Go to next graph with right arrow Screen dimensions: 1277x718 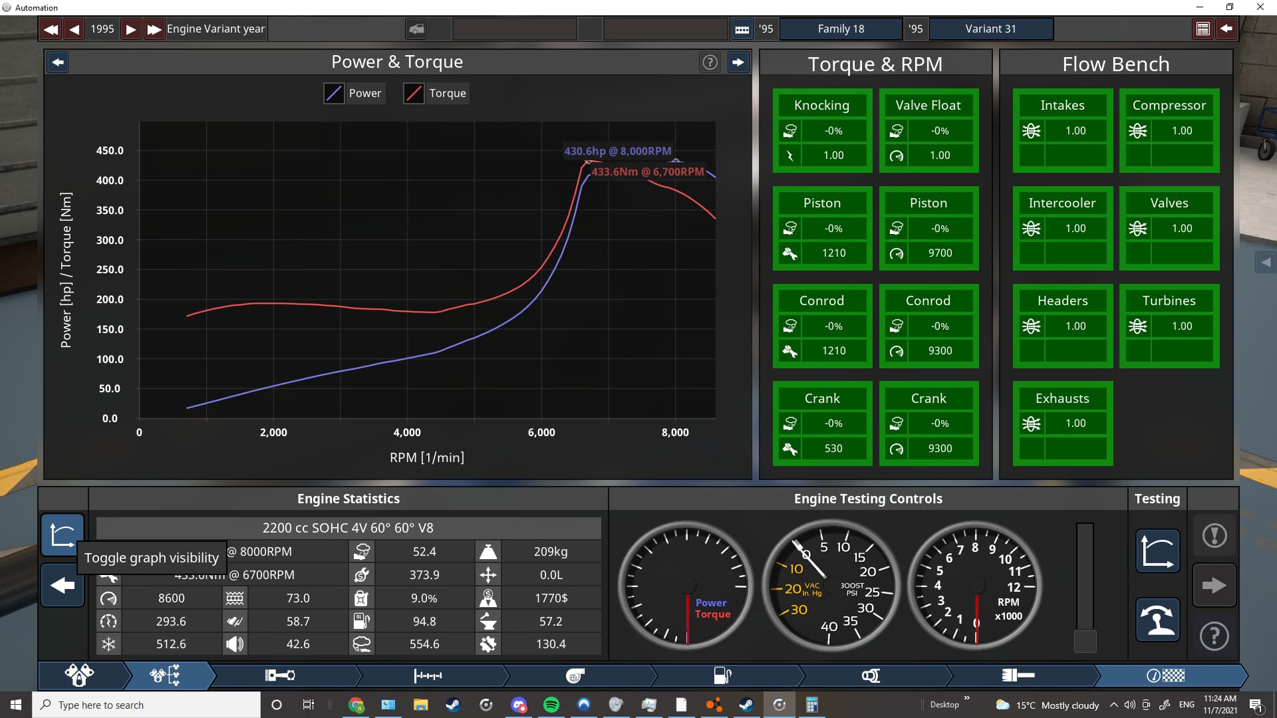[x=738, y=62]
